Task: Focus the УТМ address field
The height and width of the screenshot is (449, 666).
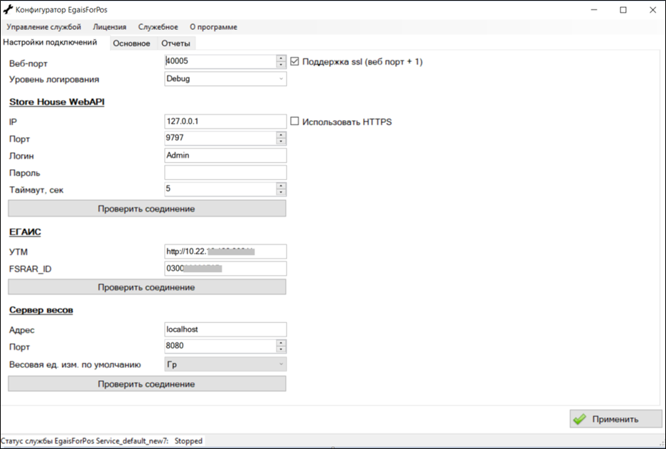Action: (x=225, y=251)
